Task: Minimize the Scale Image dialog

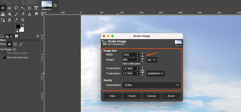Action: click(108, 36)
